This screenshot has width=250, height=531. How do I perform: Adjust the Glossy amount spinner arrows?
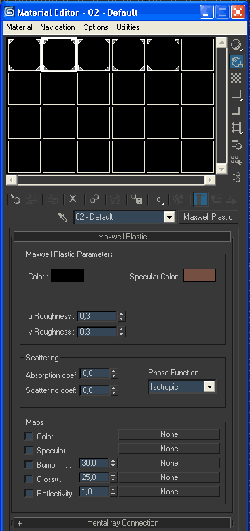tap(113, 477)
